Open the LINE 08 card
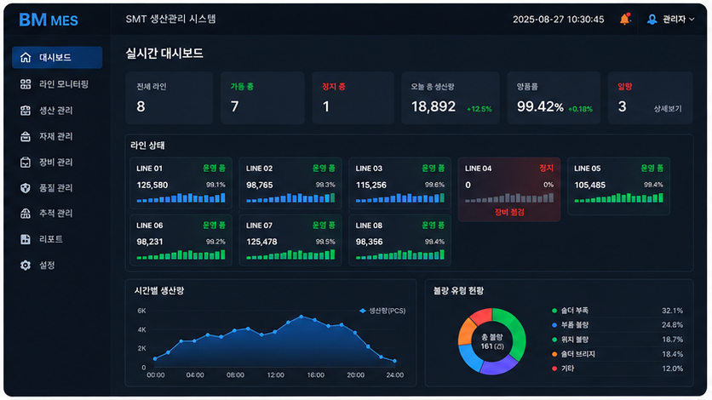 click(399, 240)
